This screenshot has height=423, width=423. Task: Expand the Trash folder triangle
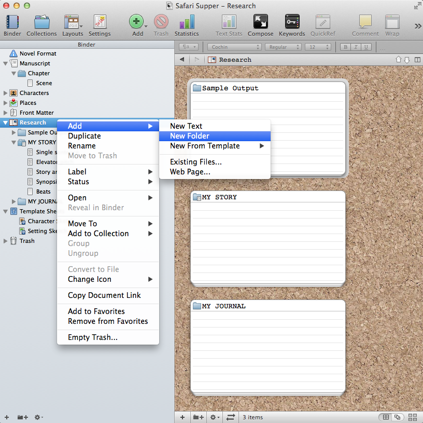pos(5,241)
